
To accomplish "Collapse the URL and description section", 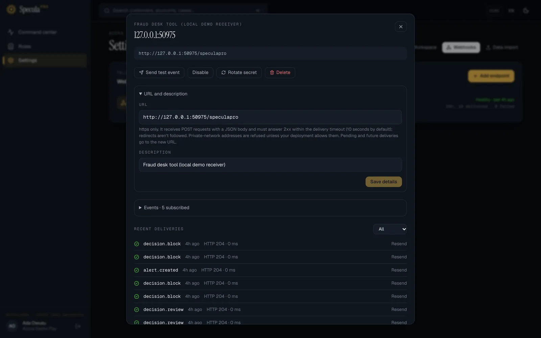I will (x=163, y=94).
